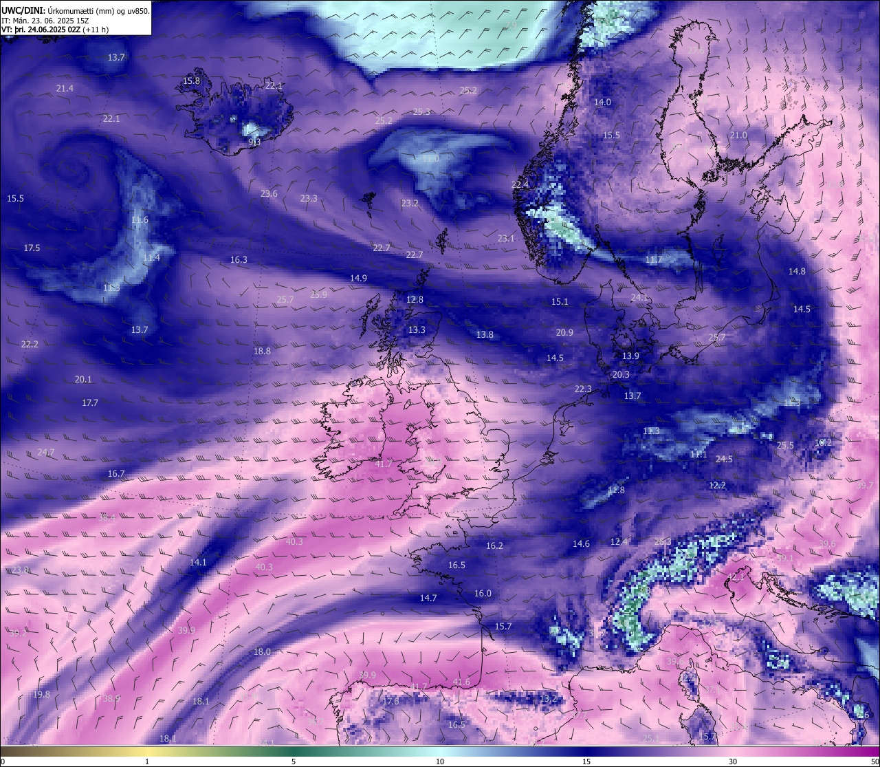
Task: Click the color scale label 50
Action: (874, 762)
